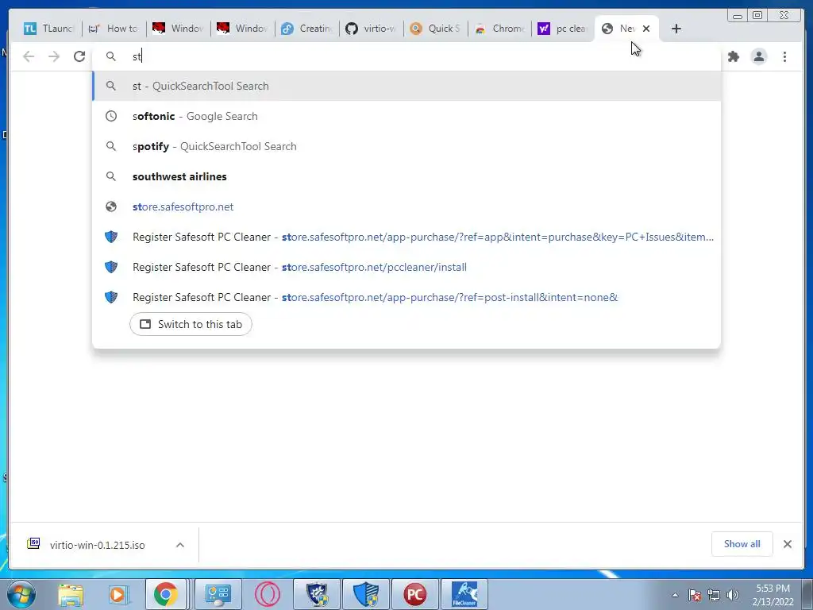The width and height of the screenshot is (813, 610).
Task: Open a new tab with plus button
Action: coord(676,29)
